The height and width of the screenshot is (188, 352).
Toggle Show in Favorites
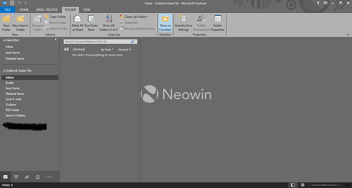[x=165, y=23]
